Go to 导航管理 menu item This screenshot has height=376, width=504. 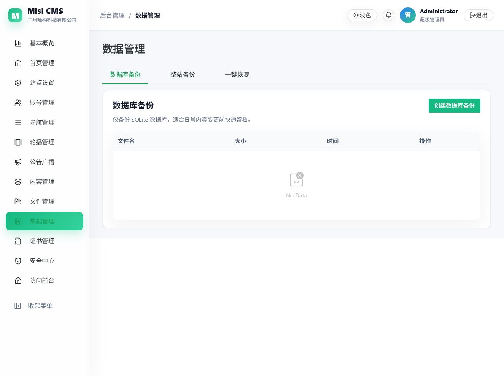pos(45,122)
